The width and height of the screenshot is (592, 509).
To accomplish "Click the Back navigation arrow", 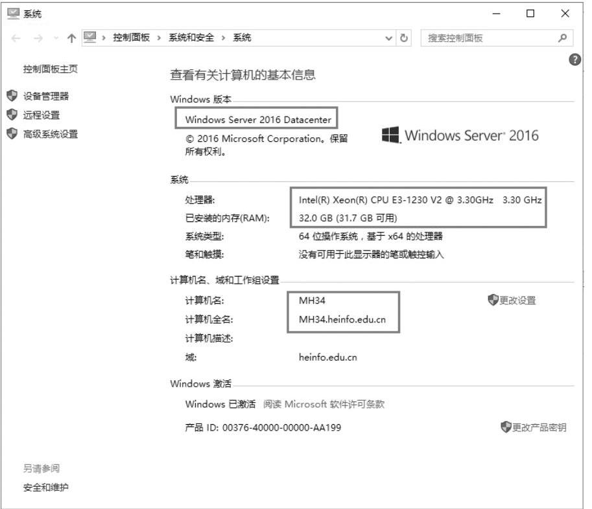I will pyautogui.click(x=16, y=38).
